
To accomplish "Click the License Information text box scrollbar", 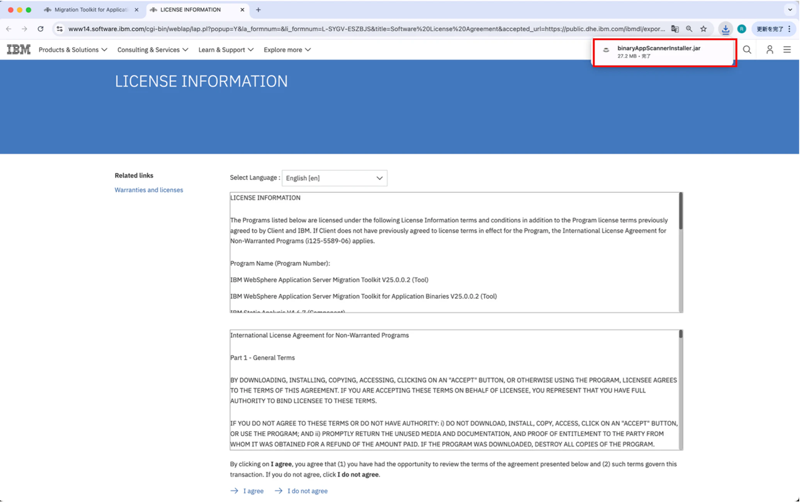I will pyautogui.click(x=681, y=252).
